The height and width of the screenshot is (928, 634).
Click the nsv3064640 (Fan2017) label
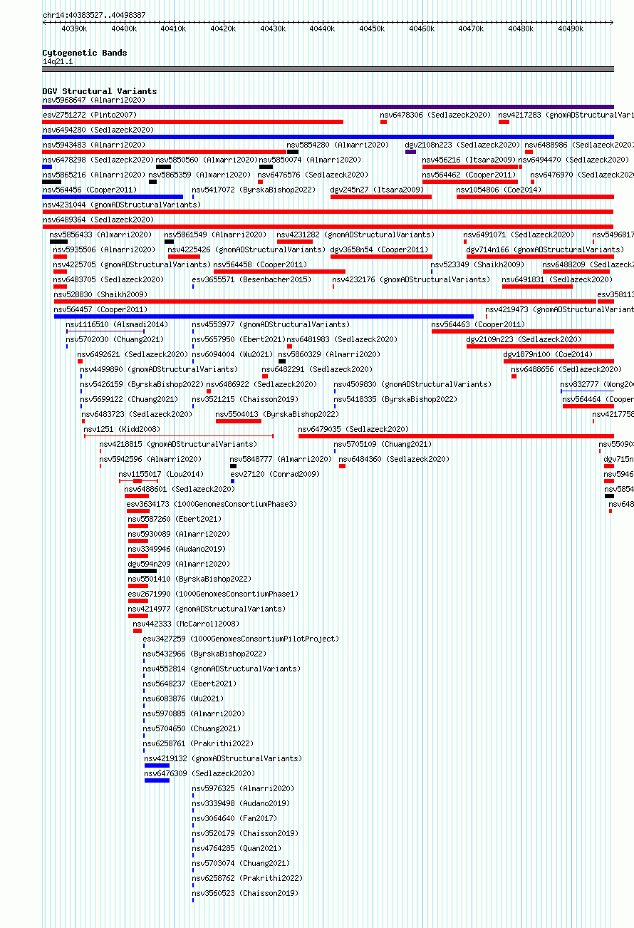pos(234,818)
